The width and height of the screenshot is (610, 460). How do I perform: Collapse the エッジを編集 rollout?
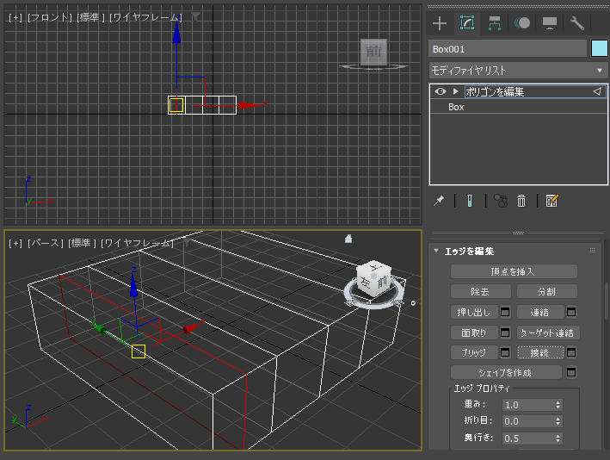pyautogui.click(x=436, y=251)
